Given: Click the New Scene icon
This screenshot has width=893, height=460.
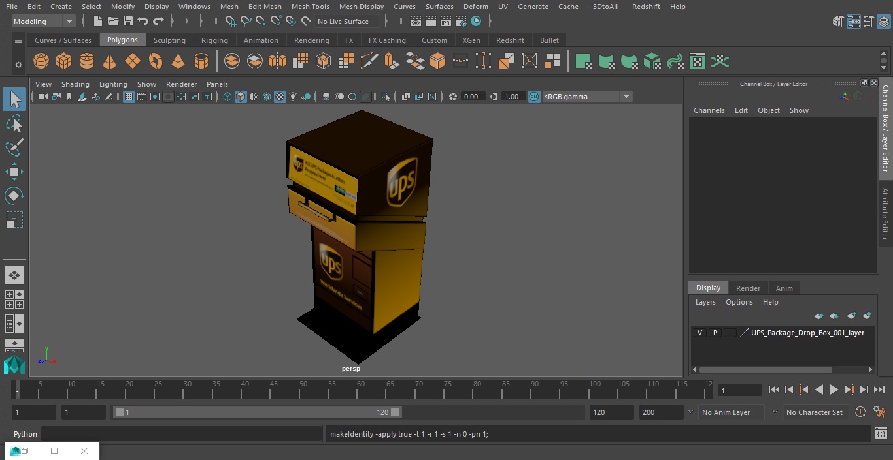Looking at the screenshot, I should 97,22.
